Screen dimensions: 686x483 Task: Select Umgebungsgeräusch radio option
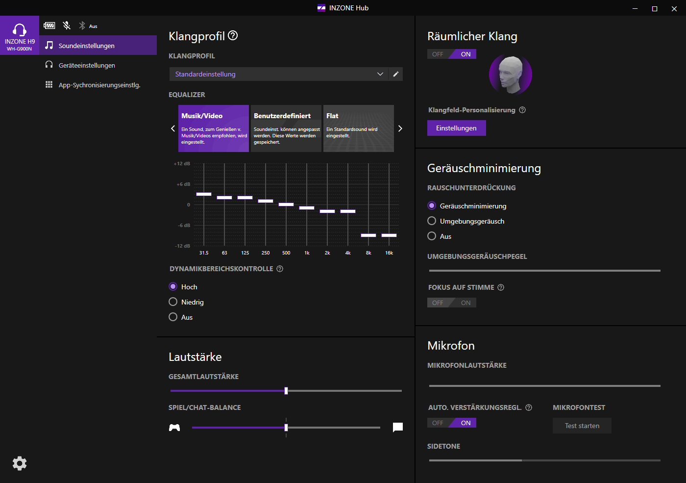(x=466, y=221)
